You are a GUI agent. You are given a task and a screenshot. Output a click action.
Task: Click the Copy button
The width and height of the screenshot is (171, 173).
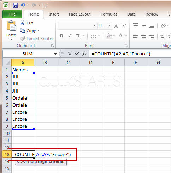[x=28, y=31]
